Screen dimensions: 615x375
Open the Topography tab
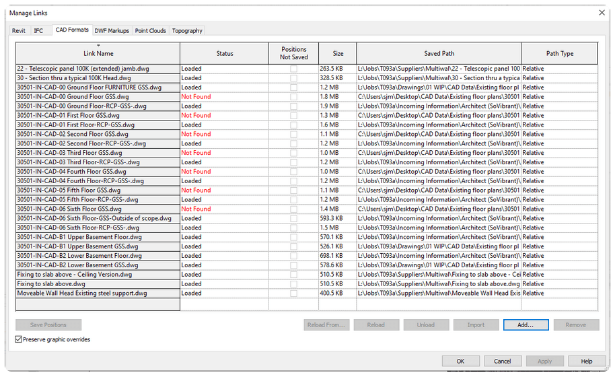pyautogui.click(x=186, y=30)
